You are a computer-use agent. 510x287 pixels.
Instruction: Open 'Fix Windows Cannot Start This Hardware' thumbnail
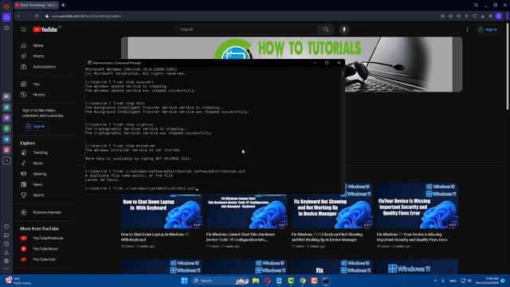(x=247, y=212)
